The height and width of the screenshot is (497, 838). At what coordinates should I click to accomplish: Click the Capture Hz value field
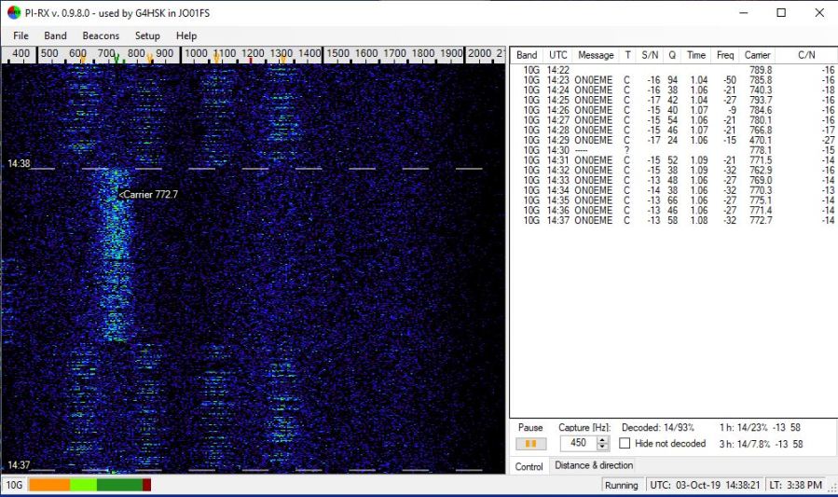pos(576,444)
